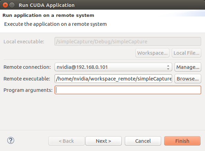Click the 'Run application on a remote system' heading
Image resolution: width=205 pixels, height=151 pixels.
tap(48, 15)
